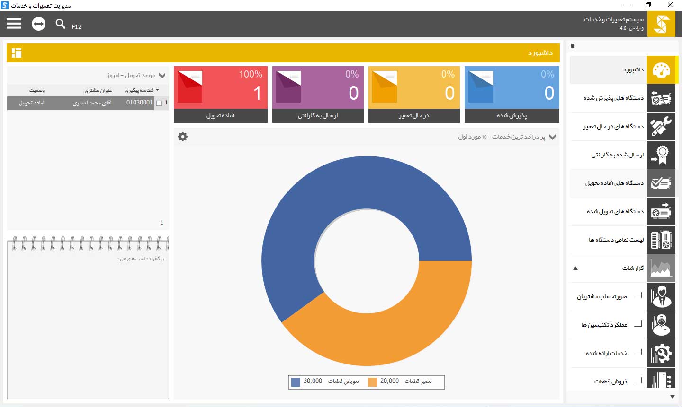Collapse the today's delivery panel chevron
Screen dimensions: 682x407
(162, 76)
